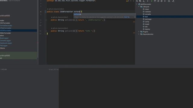Viewport: 193px width, 108px height.
Task: Reload all Maven projects icon
Action: click(137, 1)
